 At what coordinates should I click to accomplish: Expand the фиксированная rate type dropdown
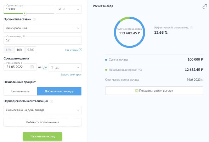click(43, 28)
